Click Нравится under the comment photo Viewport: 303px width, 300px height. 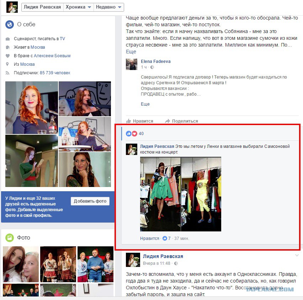(150, 239)
